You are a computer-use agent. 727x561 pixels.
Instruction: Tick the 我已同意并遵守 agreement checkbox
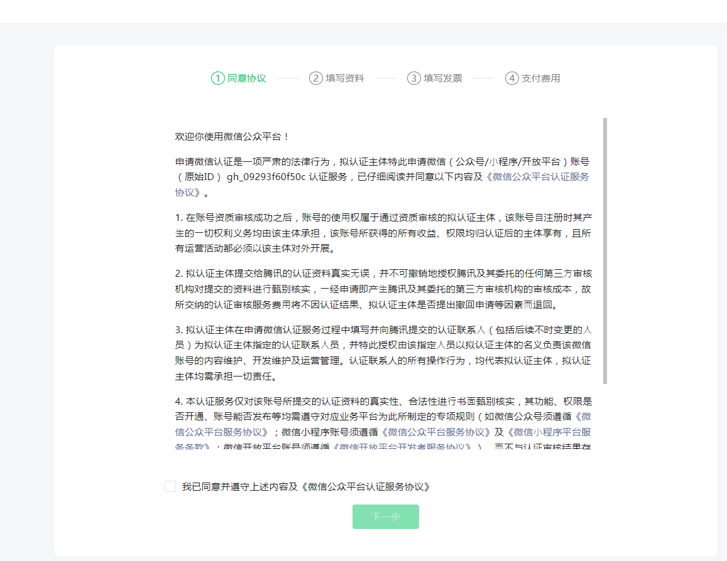point(170,486)
